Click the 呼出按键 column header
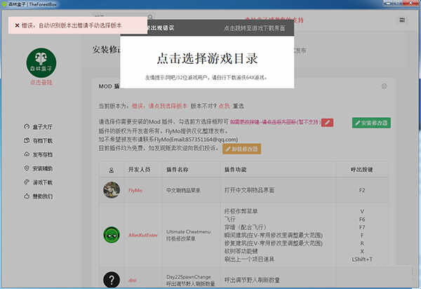421x289 pixels. (361, 170)
